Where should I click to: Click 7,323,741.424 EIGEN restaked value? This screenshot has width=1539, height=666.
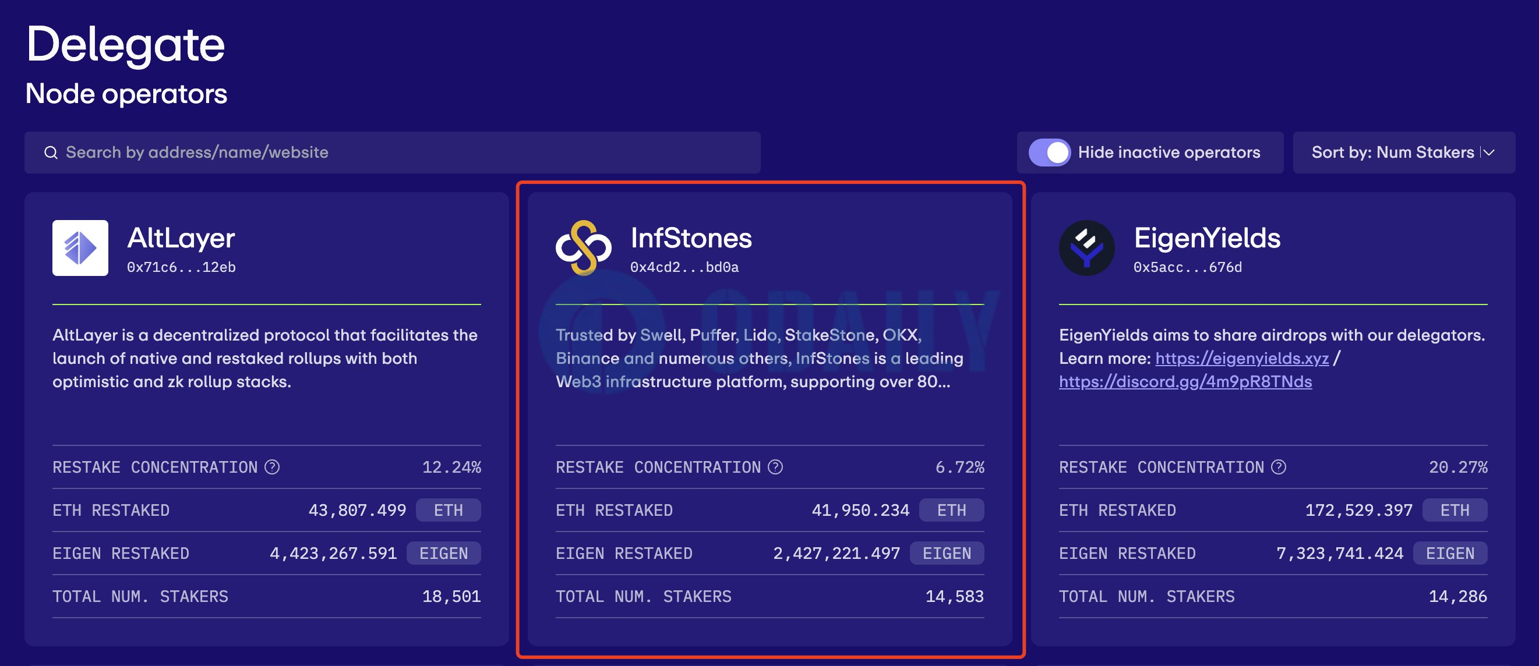(1340, 553)
